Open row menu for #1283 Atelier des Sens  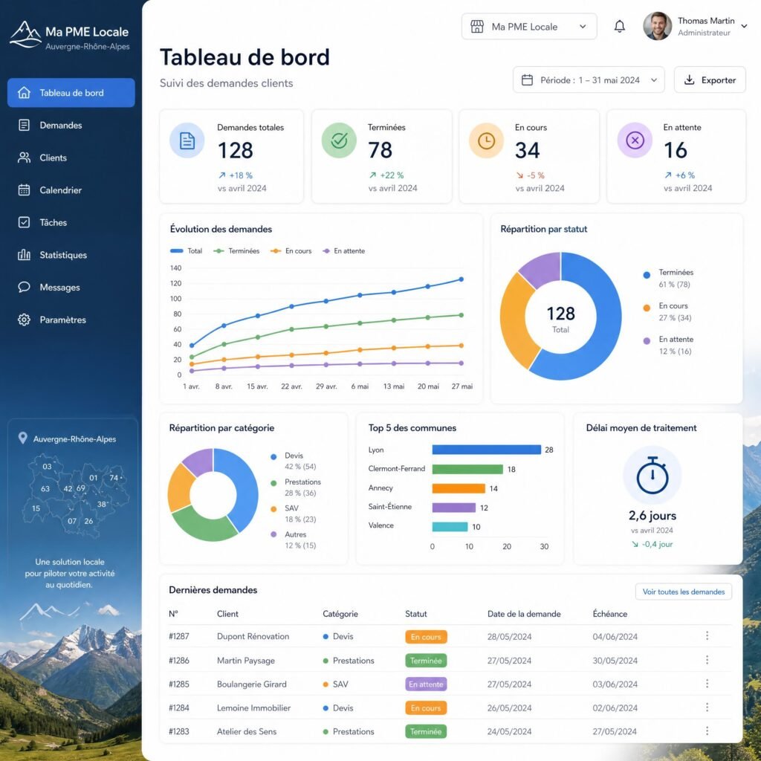[707, 731]
